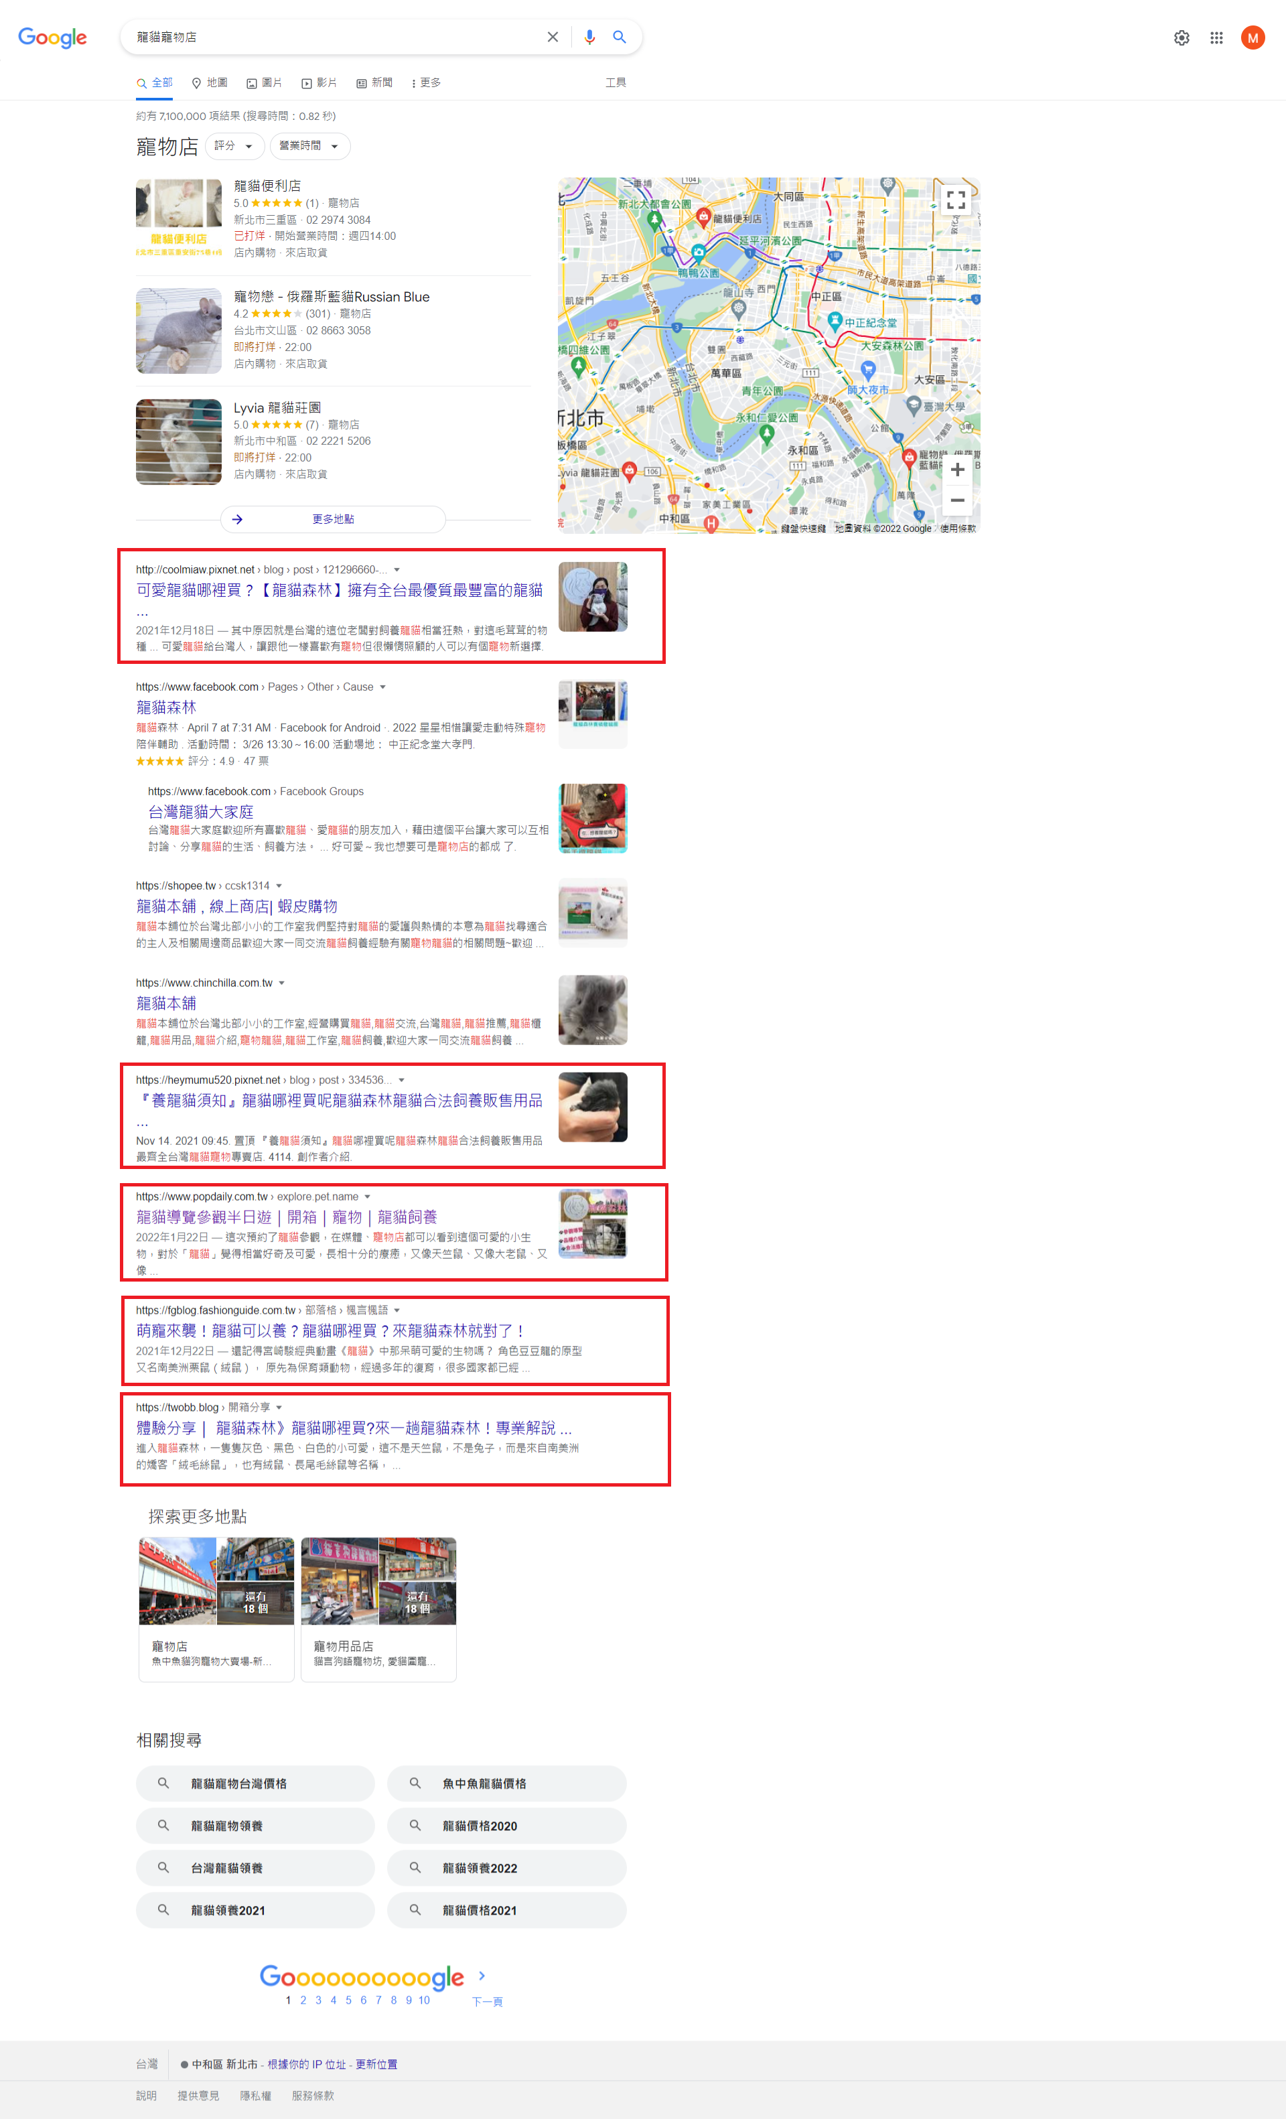Search related term 龍貓領養2022
The image size is (1286, 2119).
[x=507, y=1867]
